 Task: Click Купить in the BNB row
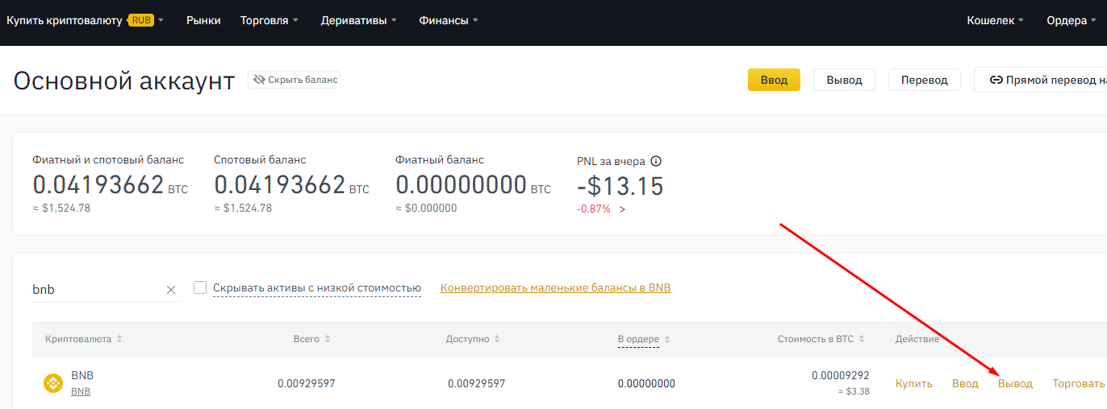913,383
